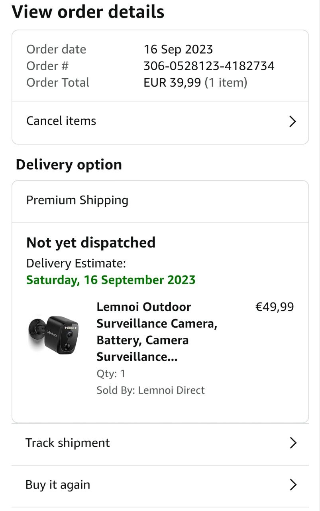
Task: Open the Cancel items option
Action: click(x=61, y=121)
